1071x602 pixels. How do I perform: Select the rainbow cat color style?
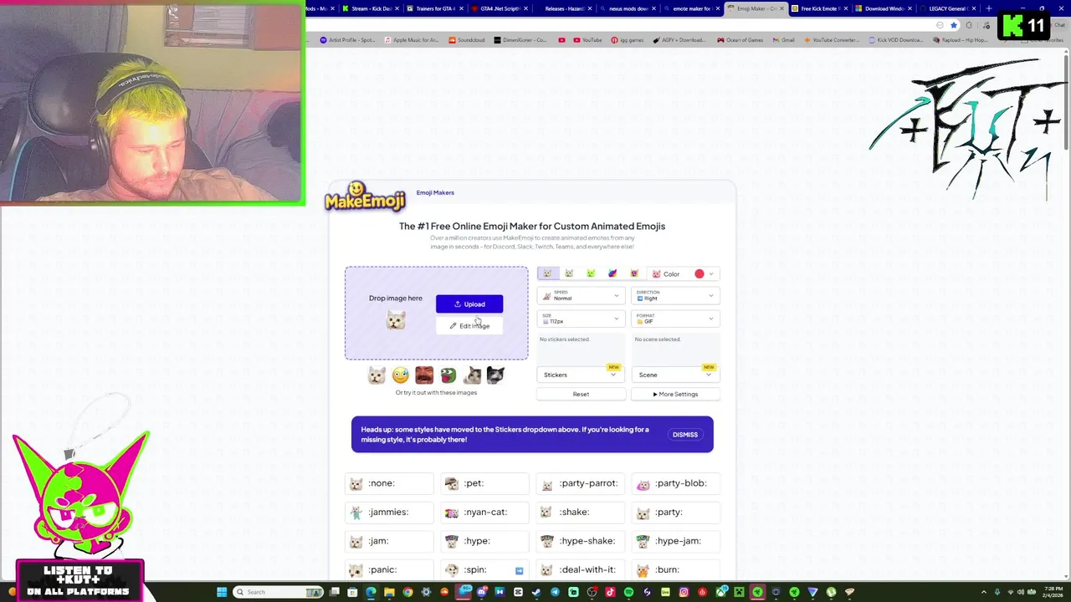(612, 273)
